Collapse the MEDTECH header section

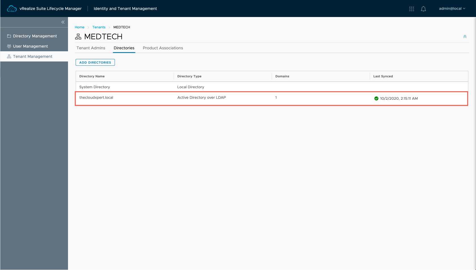click(465, 37)
